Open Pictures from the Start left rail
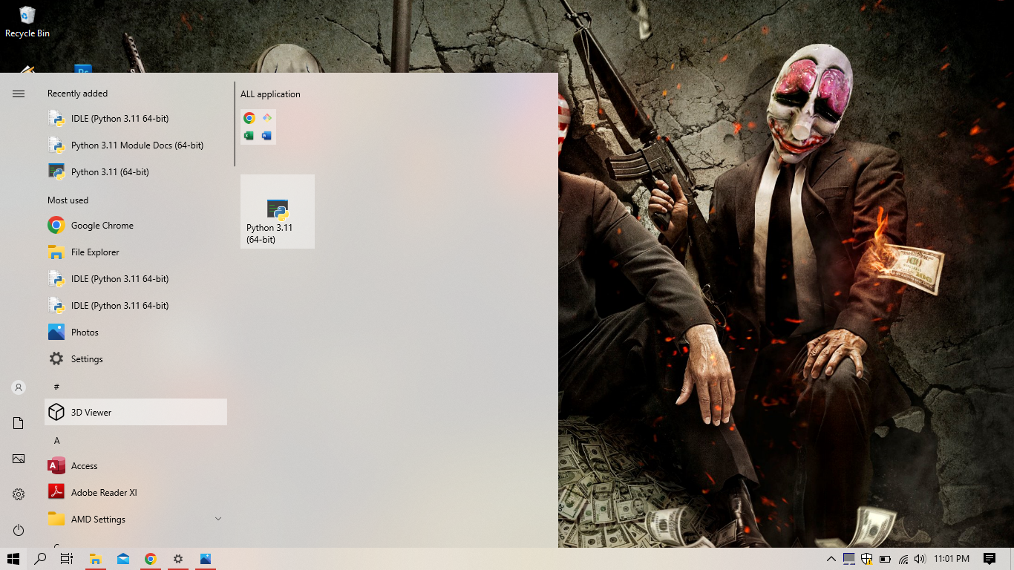 [x=19, y=459]
